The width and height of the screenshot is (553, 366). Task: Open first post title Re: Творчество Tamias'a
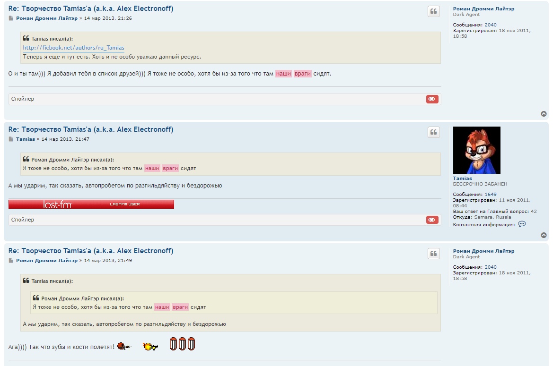(x=91, y=9)
